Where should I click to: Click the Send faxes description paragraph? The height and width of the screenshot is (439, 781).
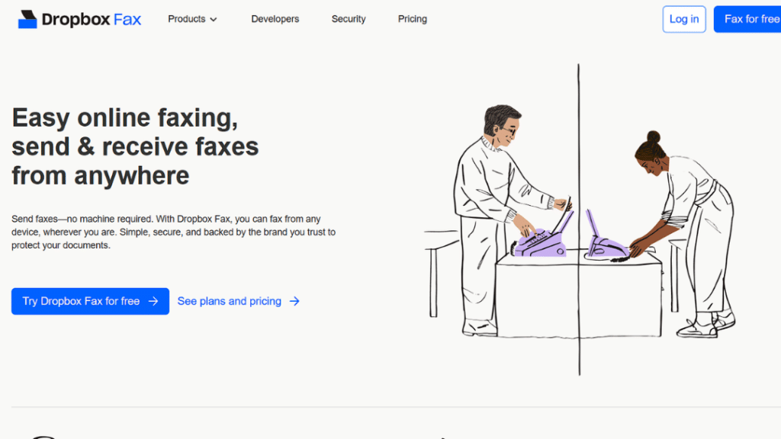tap(173, 232)
